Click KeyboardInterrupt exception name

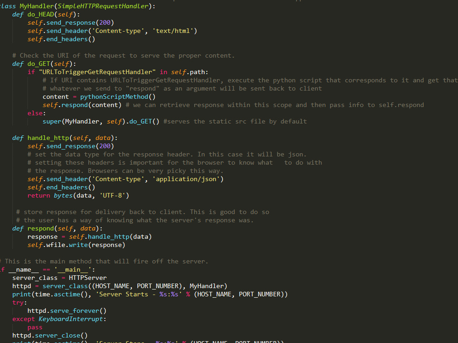click(x=71, y=319)
